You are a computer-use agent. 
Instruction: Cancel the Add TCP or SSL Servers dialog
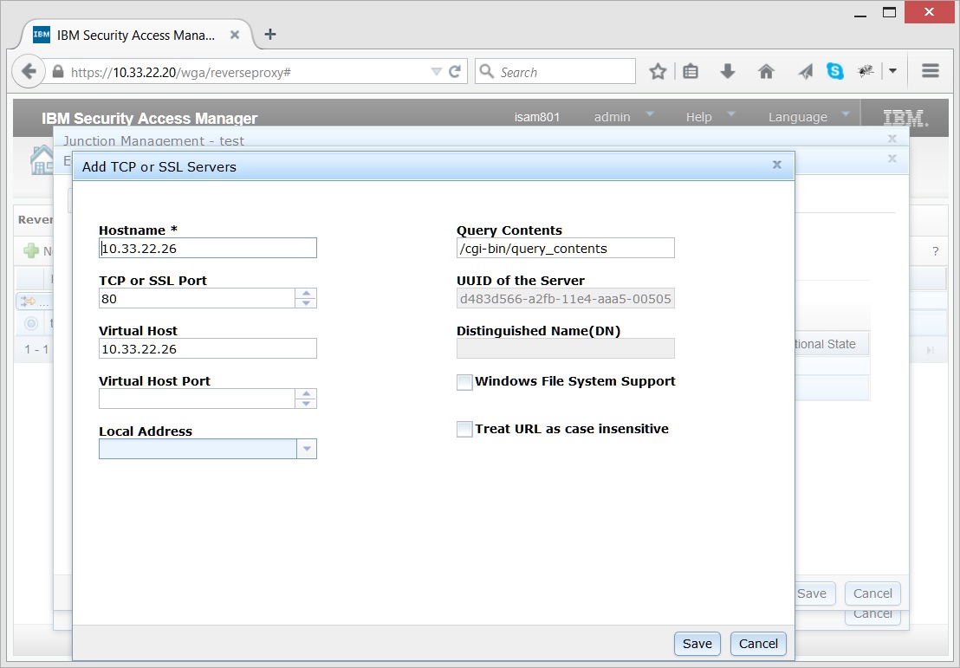tap(757, 644)
